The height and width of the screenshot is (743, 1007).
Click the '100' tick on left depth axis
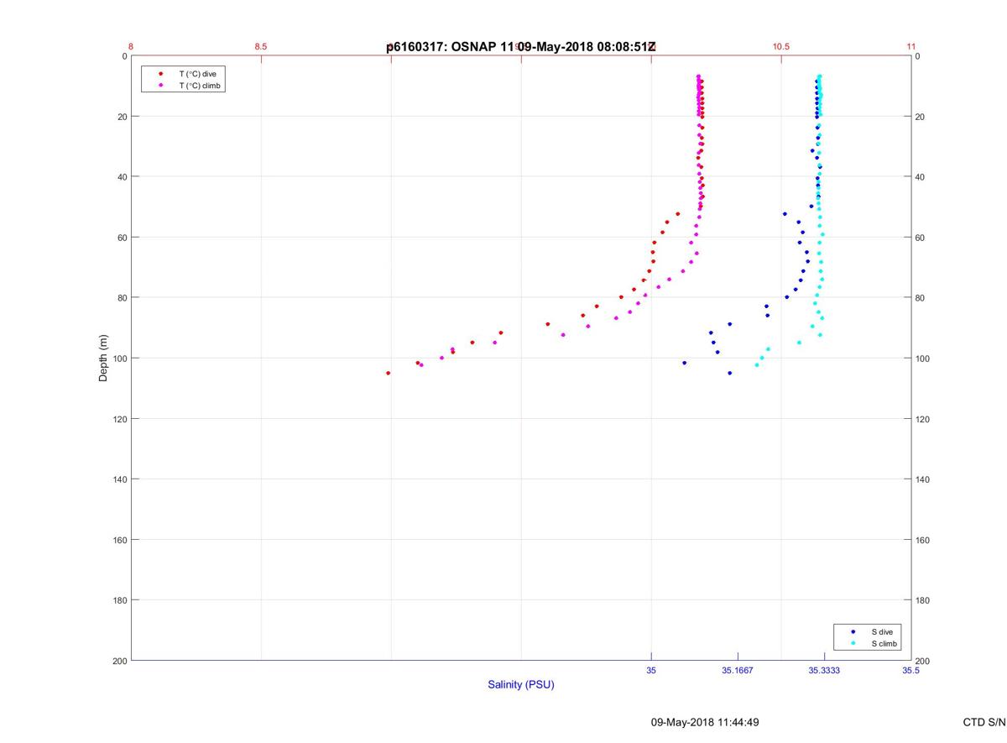119,358
